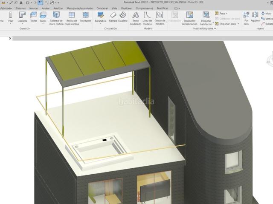The width and height of the screenshot is (273, 204).
Task: Close the 3D view tab
Action: click(10, 39)
